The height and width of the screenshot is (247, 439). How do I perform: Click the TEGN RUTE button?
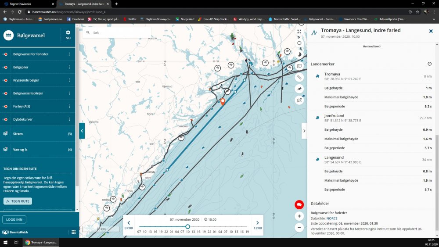pyautogui.click(x=18, y=201)
